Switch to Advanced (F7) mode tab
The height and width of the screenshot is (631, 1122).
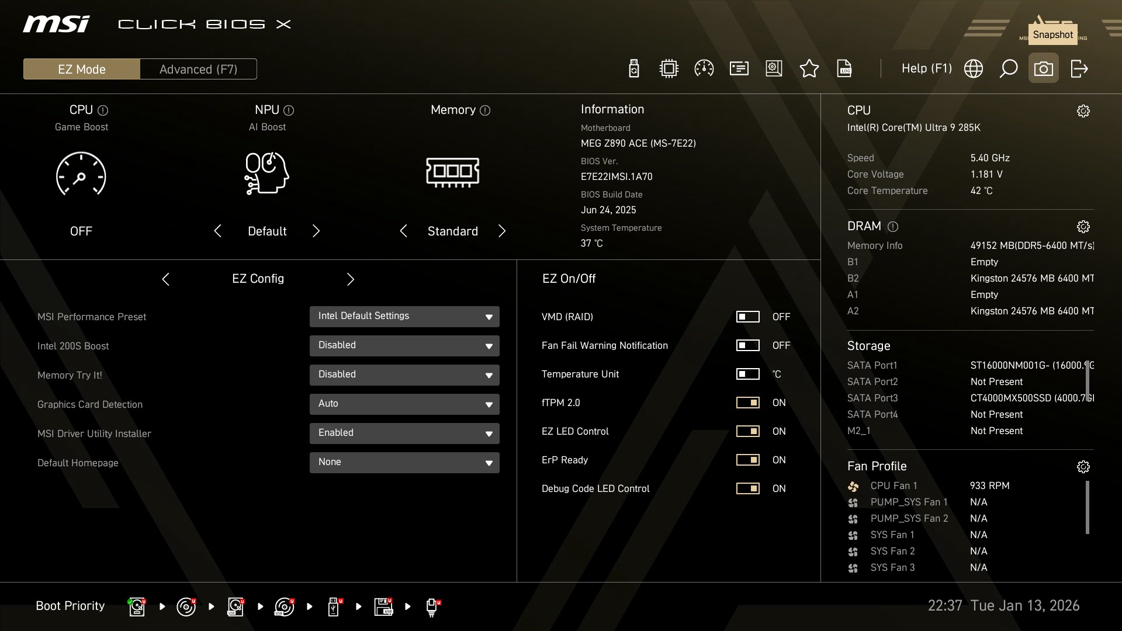(198, 70)
